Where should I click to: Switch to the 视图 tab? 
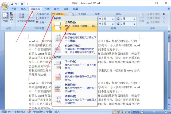pyautogui.click(x=75, y=9)
